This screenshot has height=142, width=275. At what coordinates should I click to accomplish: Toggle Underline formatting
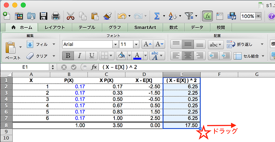click(x=91, y=56)
